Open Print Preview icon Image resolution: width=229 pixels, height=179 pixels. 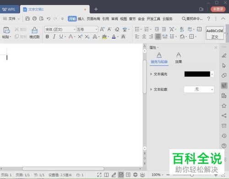click(x=41, y=19)
